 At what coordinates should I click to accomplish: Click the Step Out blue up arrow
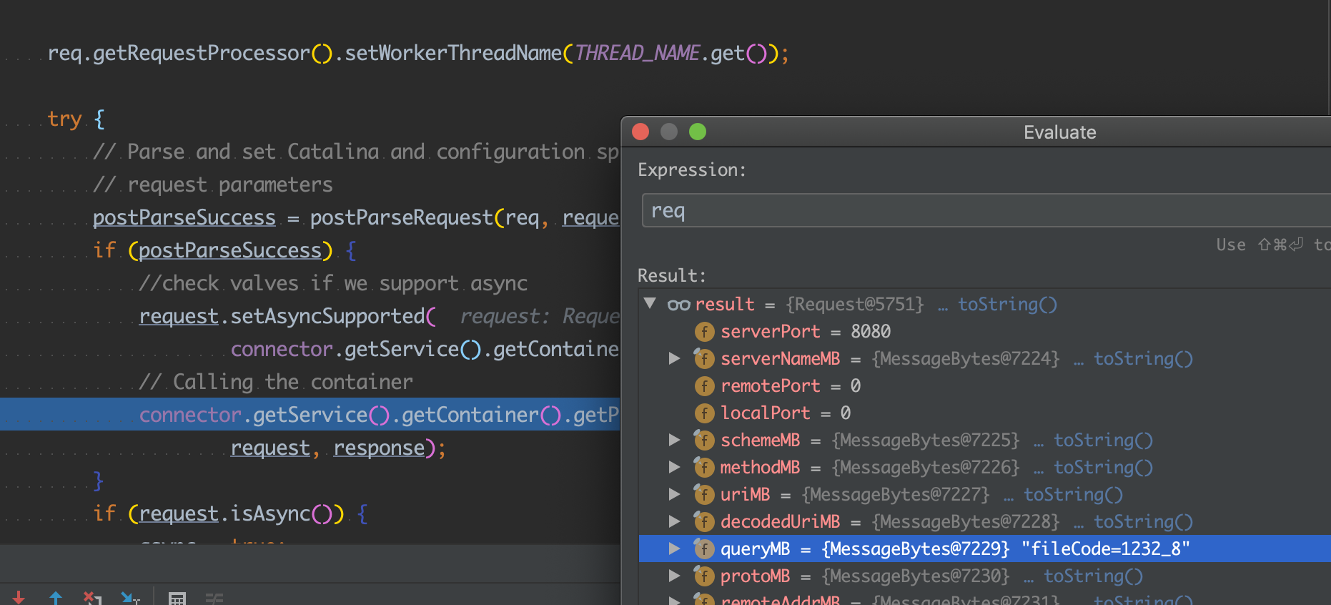56,598
